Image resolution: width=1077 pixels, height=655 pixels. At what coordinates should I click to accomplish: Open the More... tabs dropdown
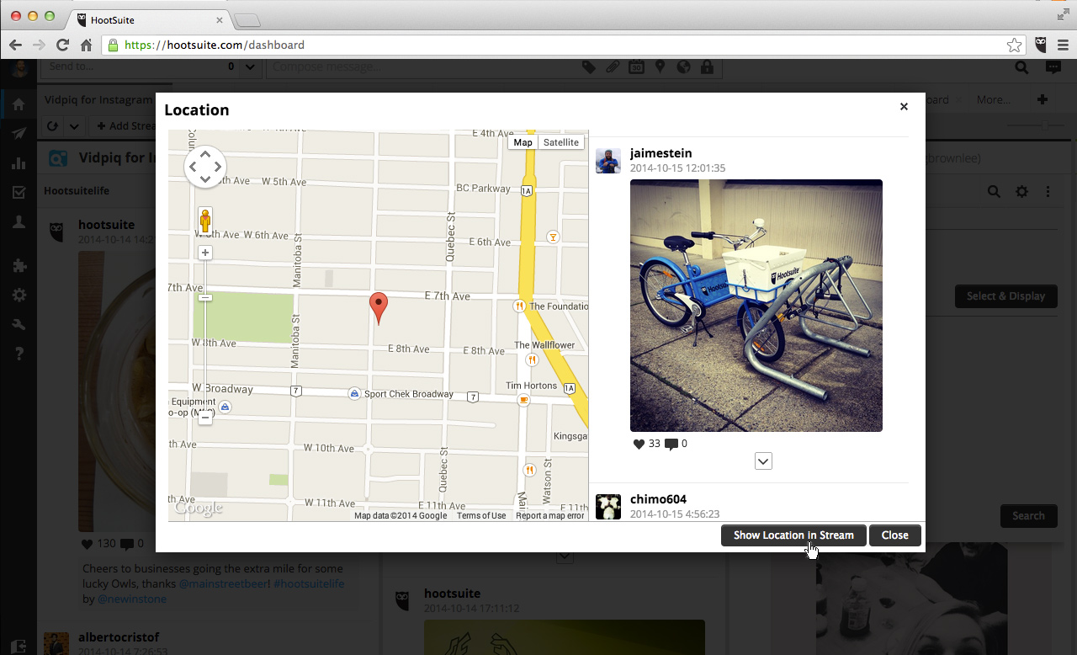tap(993, 99)
